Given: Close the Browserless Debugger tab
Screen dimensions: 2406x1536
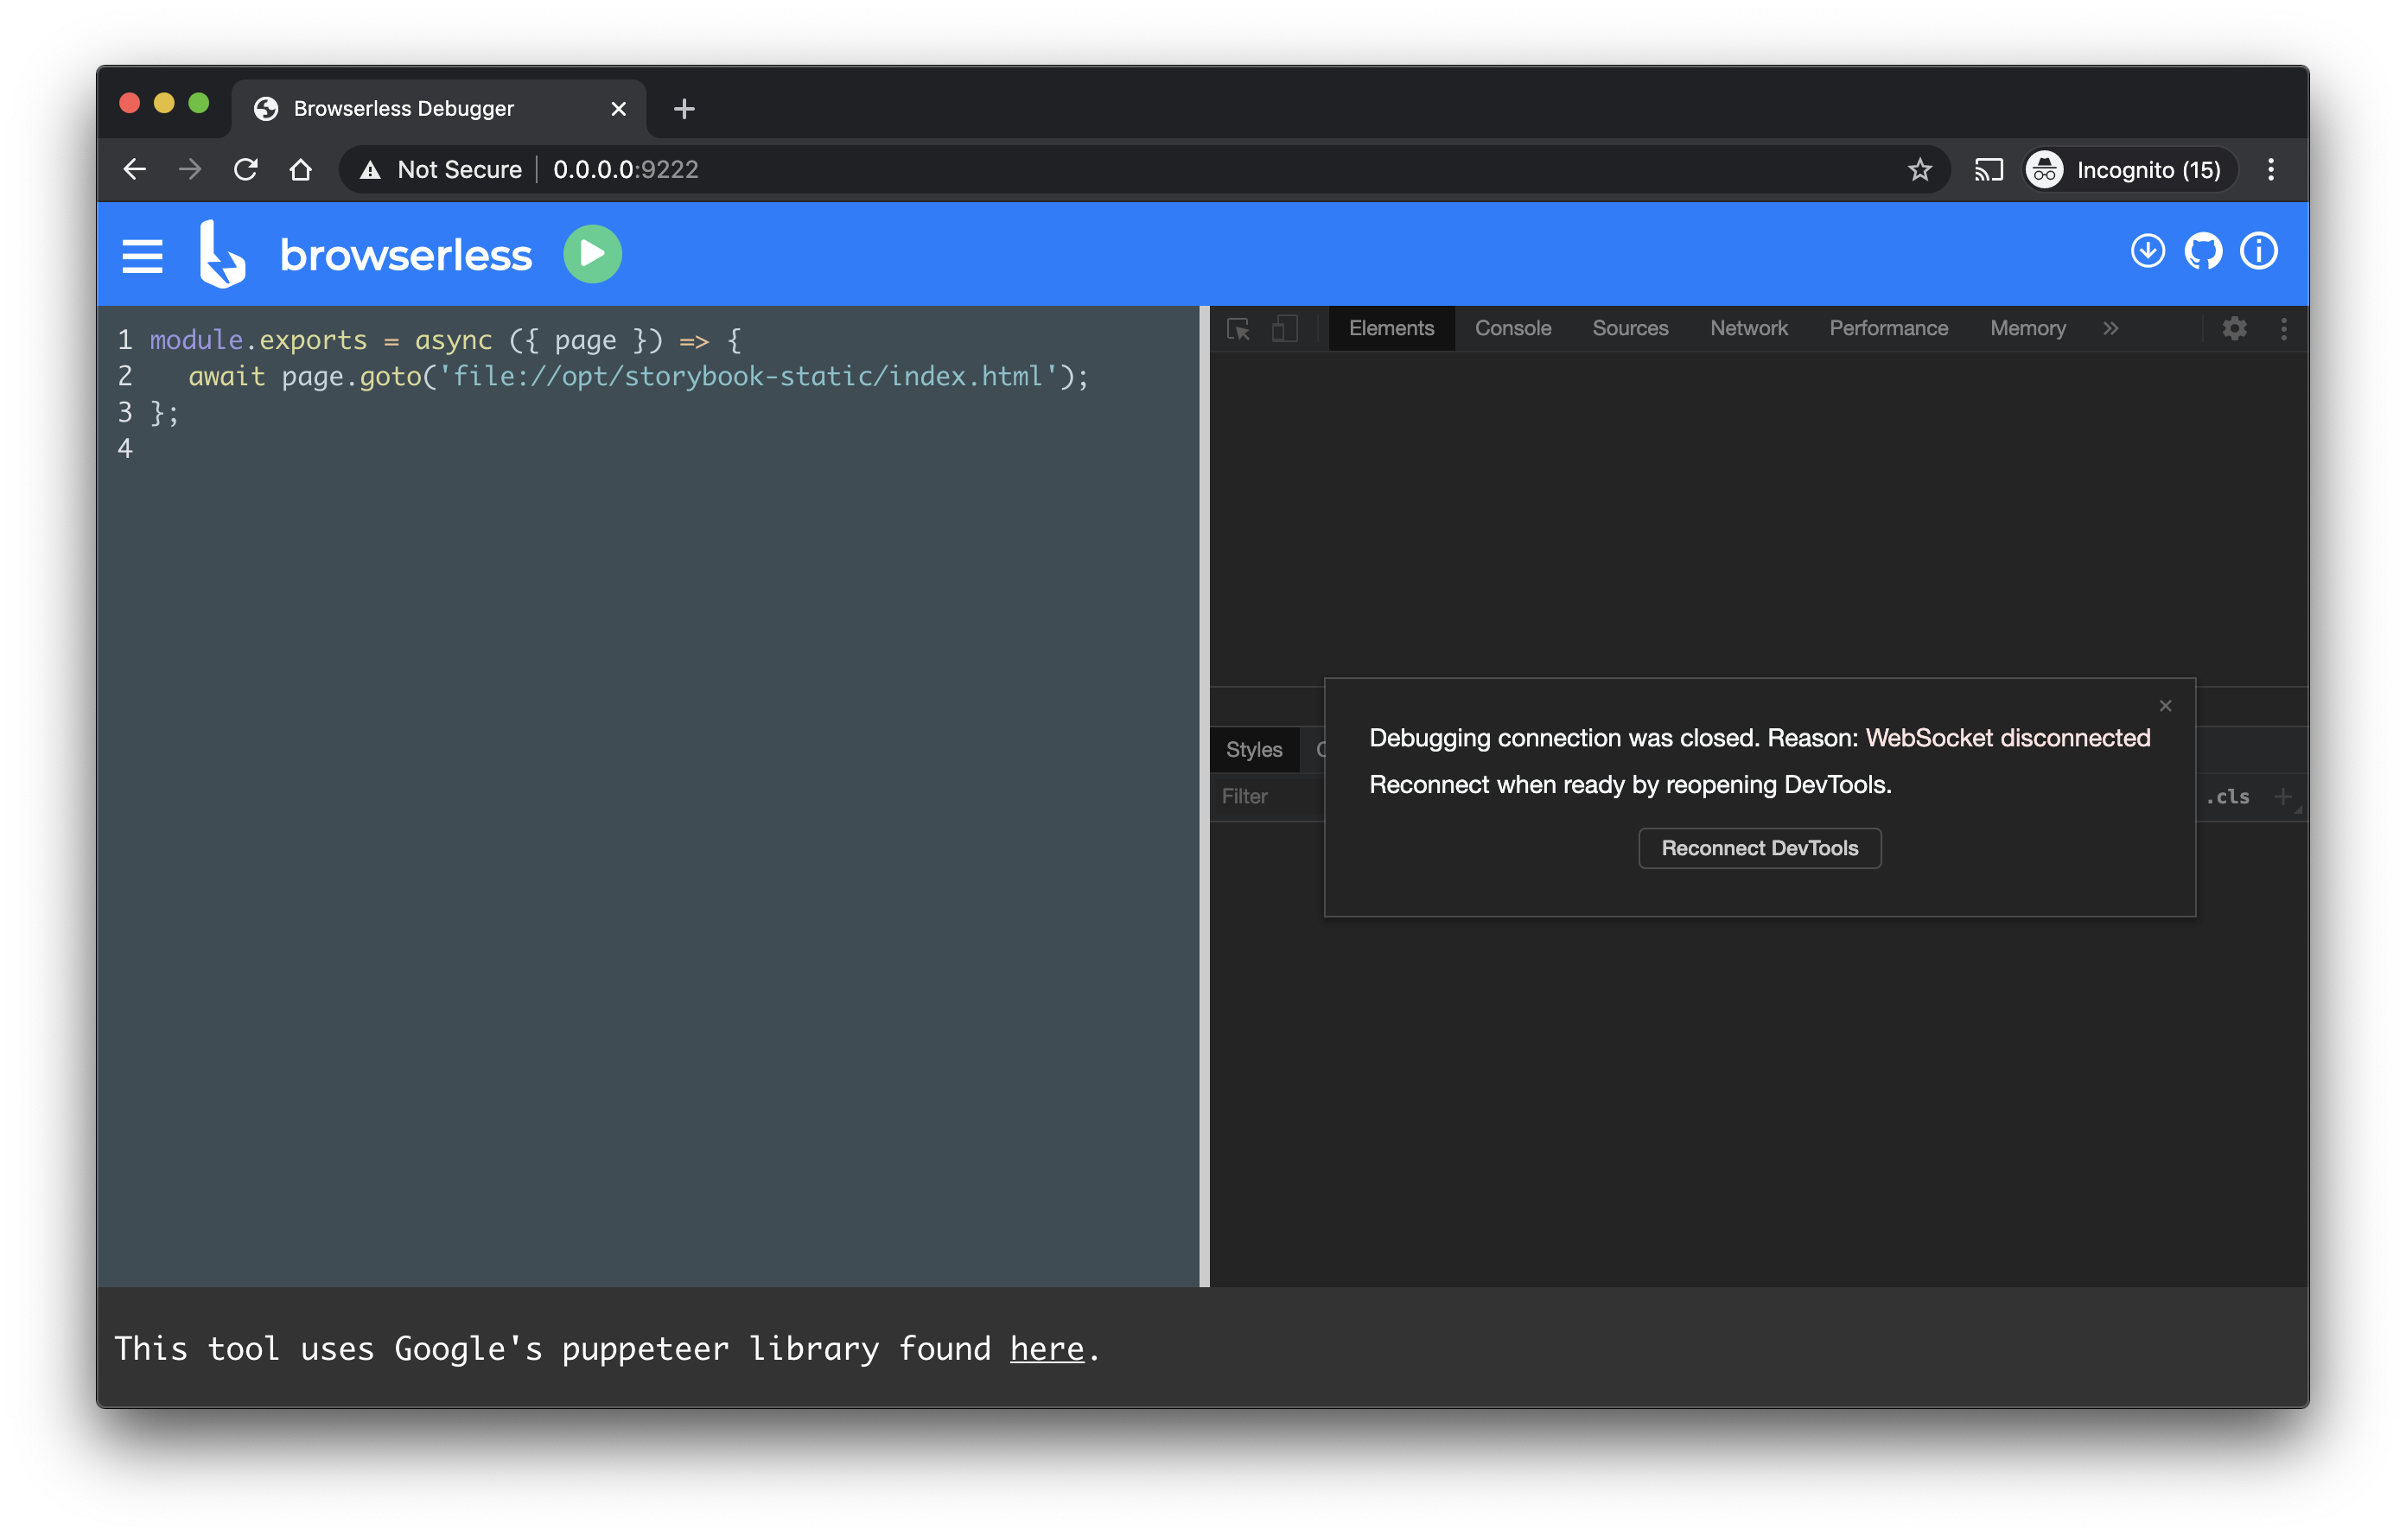Looking at the screenshot, I should [619, 109].
